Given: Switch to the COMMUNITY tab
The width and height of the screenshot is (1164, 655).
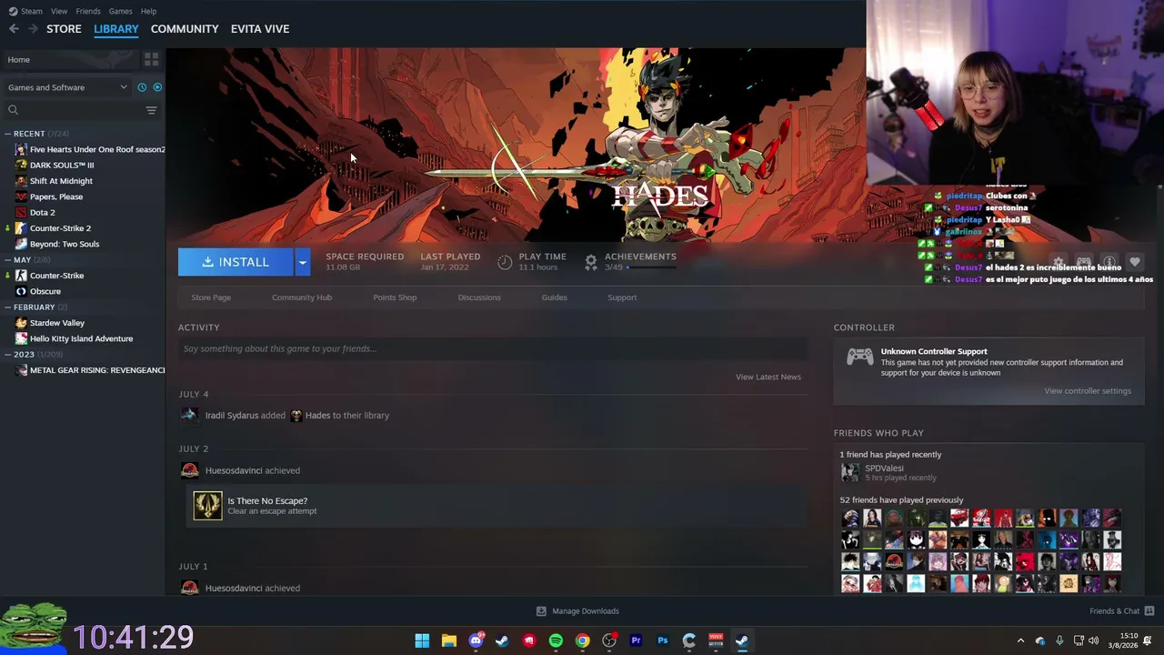Looking at the screenshot, I should [185, 29].
